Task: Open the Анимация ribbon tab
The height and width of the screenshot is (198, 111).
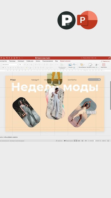Action: point(21,61)
